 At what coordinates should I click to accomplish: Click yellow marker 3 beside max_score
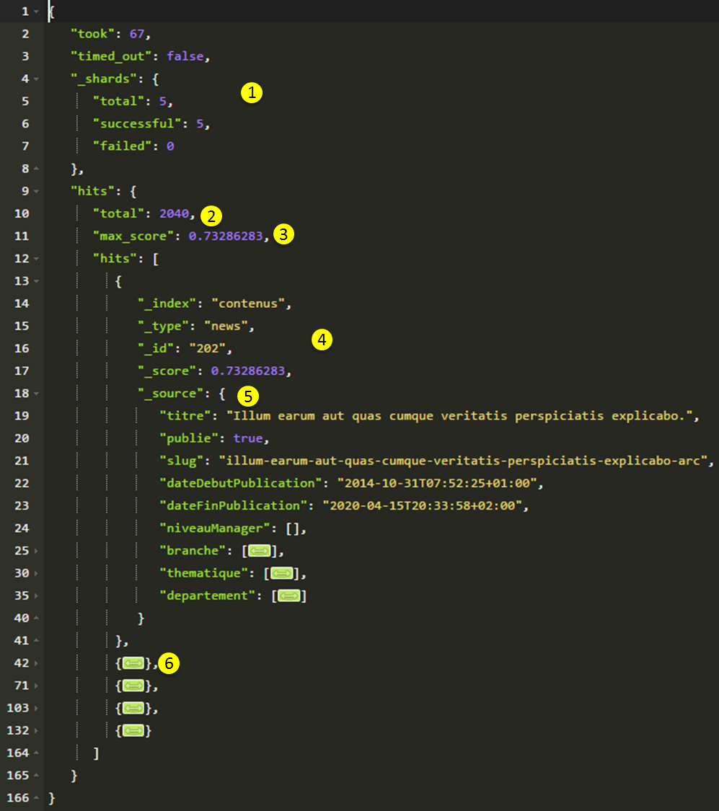284,234
